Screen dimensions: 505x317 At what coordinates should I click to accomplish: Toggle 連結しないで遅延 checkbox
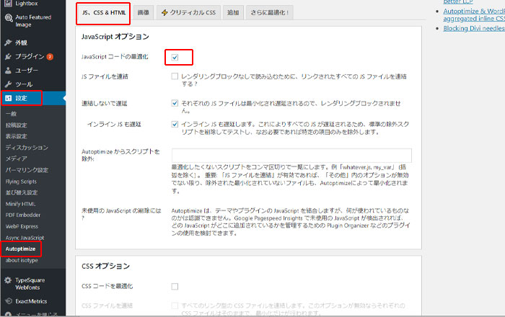pos(175,103)
